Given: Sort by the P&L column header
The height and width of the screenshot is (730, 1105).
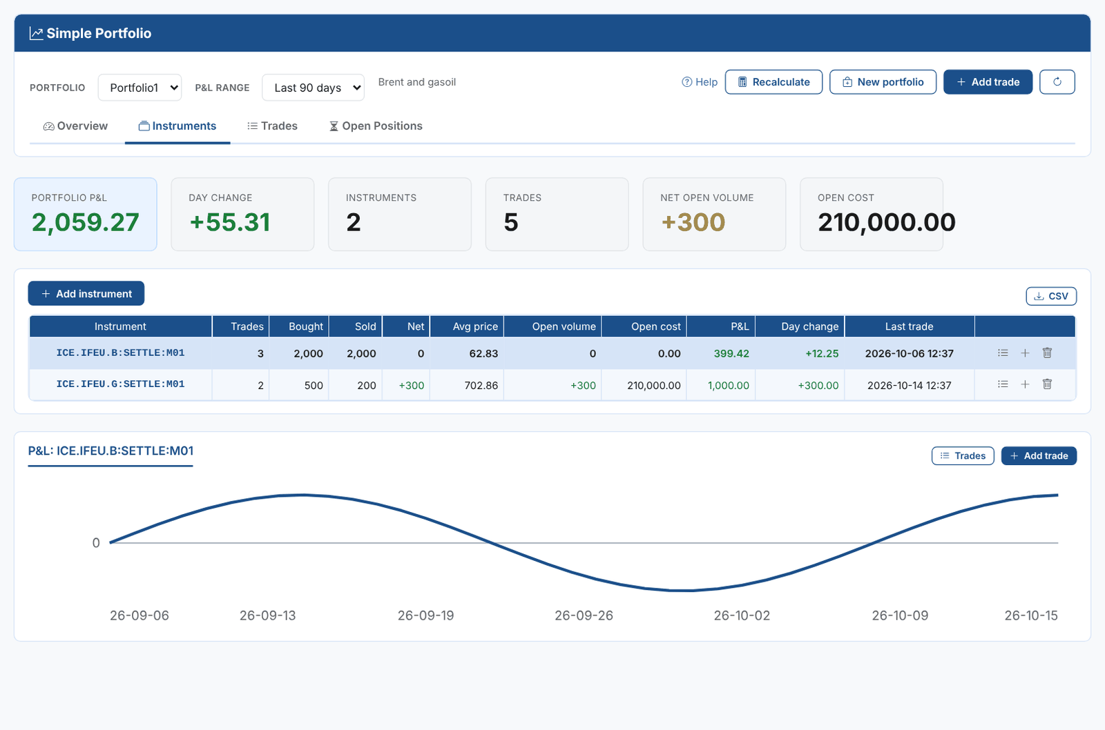Looking at the screenshot, I should 721,326.
